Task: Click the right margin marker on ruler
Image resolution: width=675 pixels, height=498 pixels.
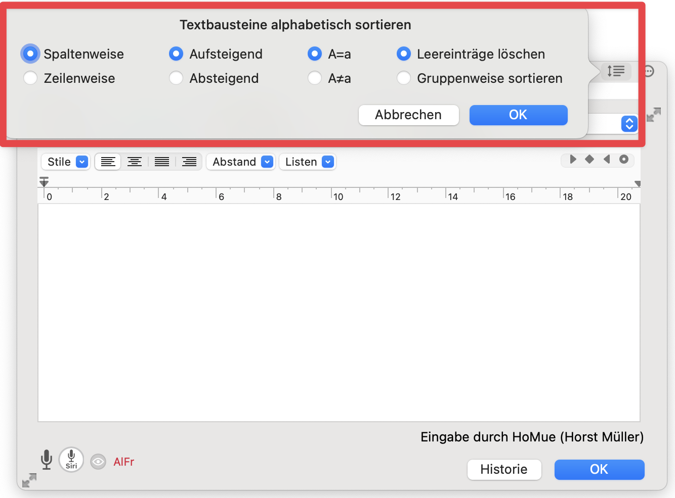Action: (638, 184)
